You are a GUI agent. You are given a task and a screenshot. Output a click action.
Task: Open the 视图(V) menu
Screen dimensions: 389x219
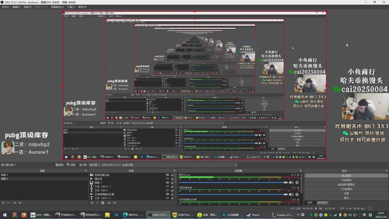pyautogui.click(x=28, y=7)
